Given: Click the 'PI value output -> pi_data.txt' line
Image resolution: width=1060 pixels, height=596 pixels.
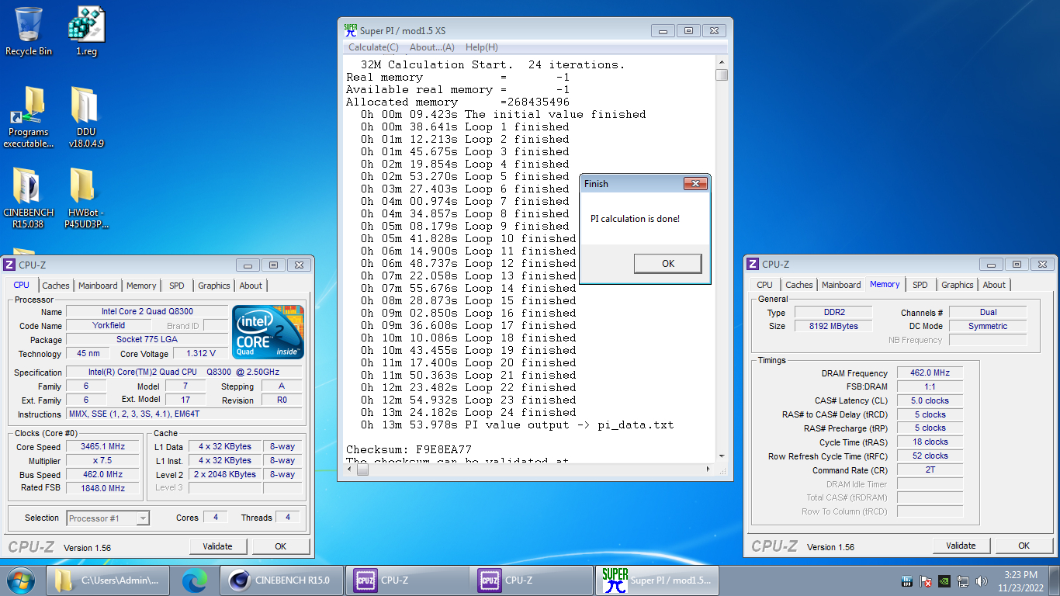Looking at the screenshot, I should point(518,424).
